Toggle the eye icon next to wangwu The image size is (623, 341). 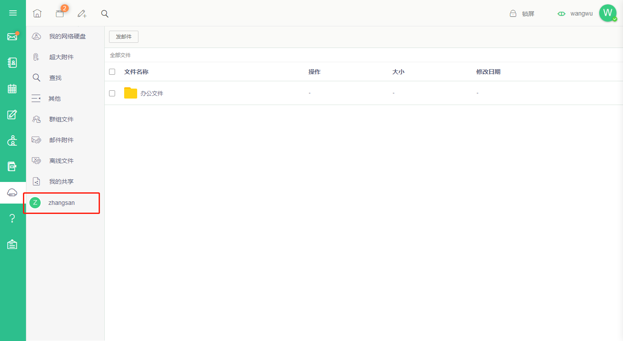[562, 14]
